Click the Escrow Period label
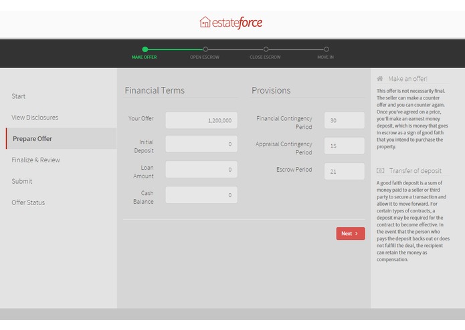Screen dimensions: 465x330 pyautogui.click(x=294, y=169)
